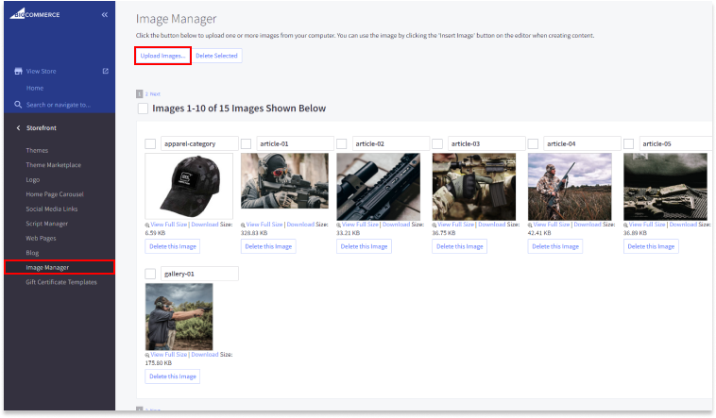Go back using Storefront chevron
The height and width of the screenshot is (418, 716).
coord(18,128)
